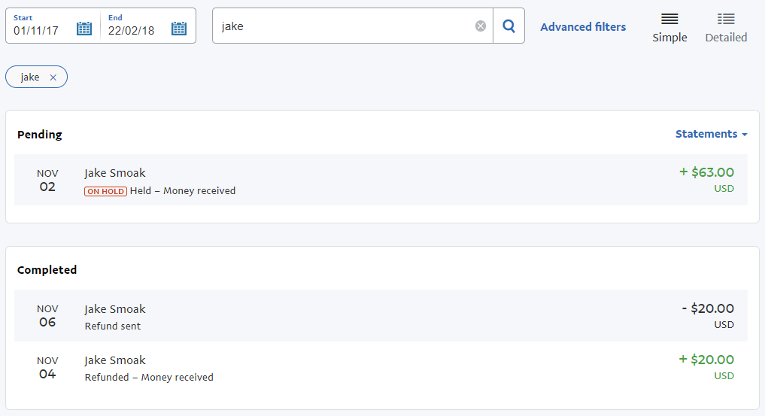Image resolution: width=765 pixels, height=416 pixels.
Task: Open the End date calendar picker
Action: 178,29
